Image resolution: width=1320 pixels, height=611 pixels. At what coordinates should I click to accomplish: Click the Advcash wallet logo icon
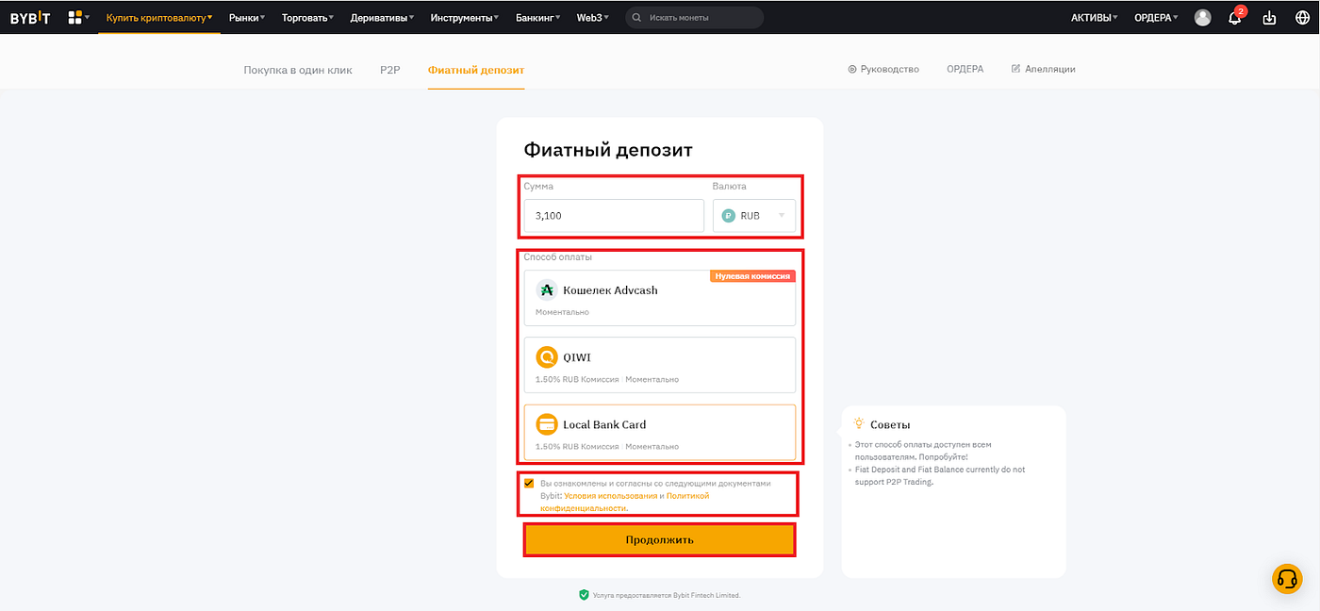point(547,289)
